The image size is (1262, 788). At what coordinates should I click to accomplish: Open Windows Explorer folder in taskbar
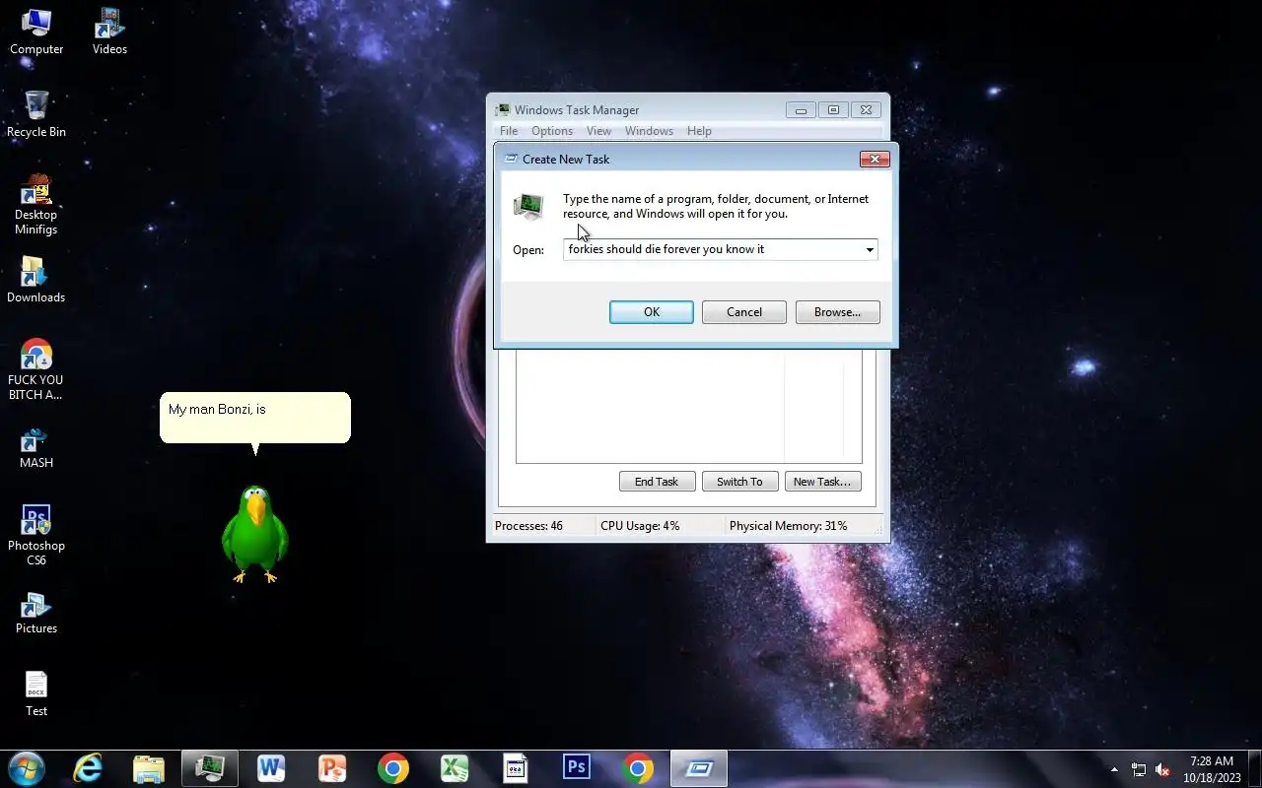pyautogui.click(x=148, y=768)
